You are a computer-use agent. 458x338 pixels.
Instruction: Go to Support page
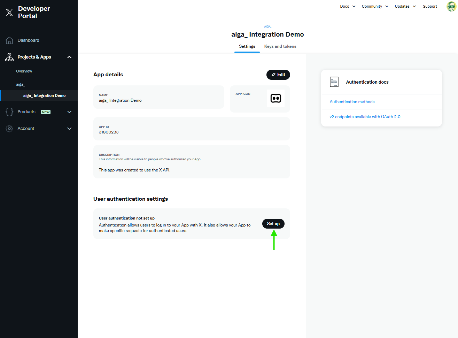click(430, 6)
